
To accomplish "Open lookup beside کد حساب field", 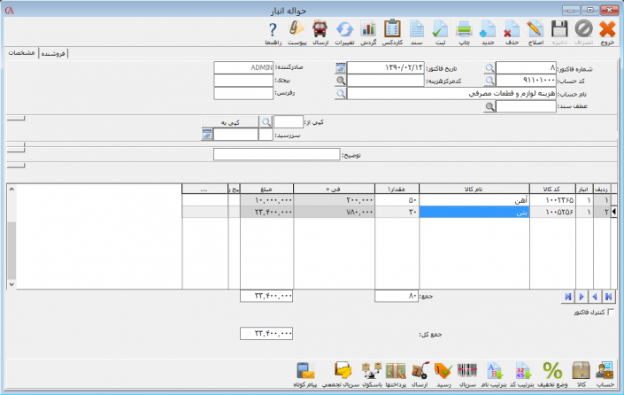I will tap(489, 81).
